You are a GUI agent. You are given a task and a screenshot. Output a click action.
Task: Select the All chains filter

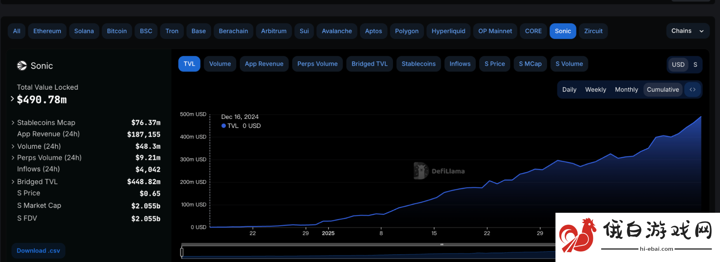pos(17,31)
